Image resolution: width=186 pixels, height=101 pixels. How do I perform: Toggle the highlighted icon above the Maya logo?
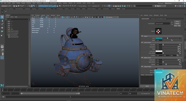[2, 58]
